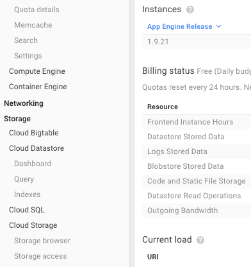Click the Instances section heading
Image resolution: width=251 pixels, height=267 pixels.
[161, 10]
